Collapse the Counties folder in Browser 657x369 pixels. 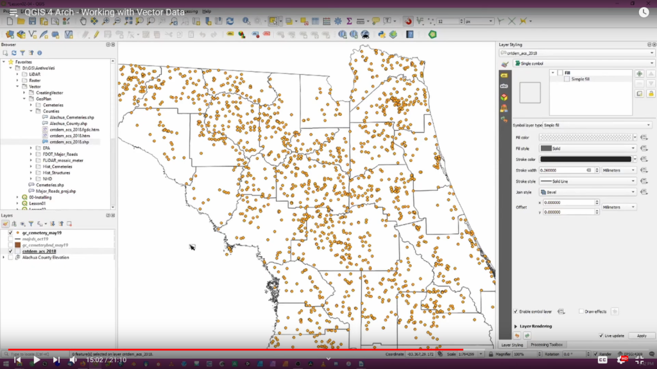[x=31, y=111]
